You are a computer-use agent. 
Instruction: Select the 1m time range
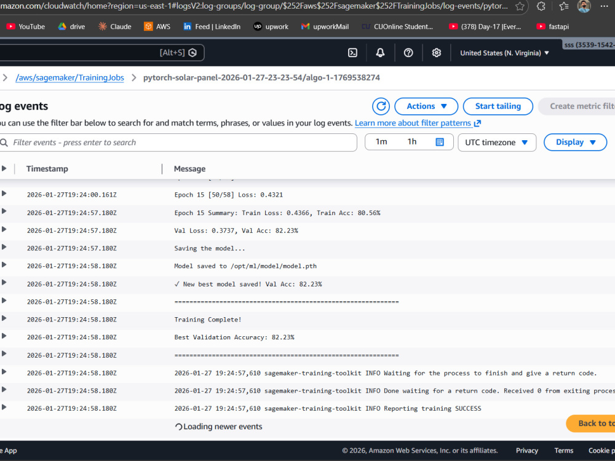pyautogui.click(x=381, y=142)
